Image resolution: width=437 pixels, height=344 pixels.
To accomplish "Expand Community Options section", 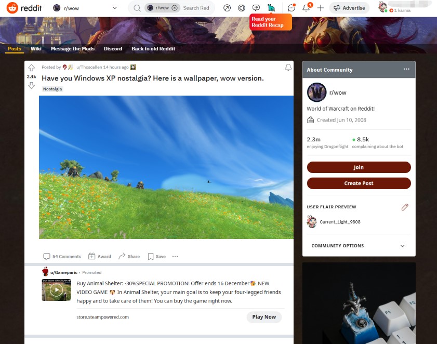I will pyautogui.click(x=359, y=246).
